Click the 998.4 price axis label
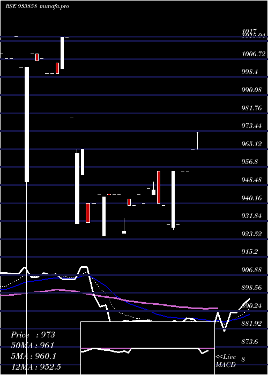The width and height of the screenshot is (268, 375). (x=250, y=72)
